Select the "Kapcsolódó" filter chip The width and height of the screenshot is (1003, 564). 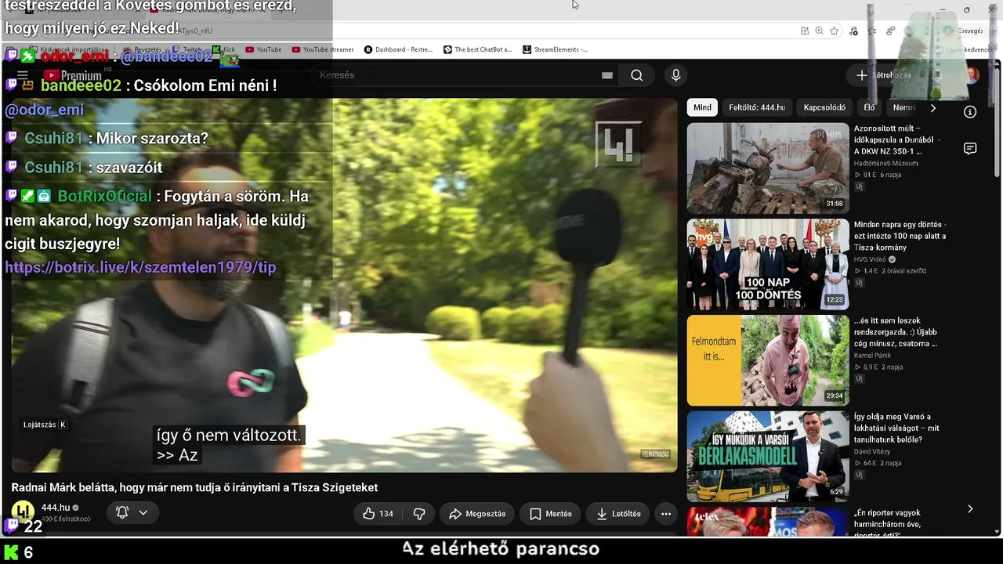pyautogui.click(x=824, y=107)
